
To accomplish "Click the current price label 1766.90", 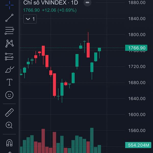I will pos(137,48).
